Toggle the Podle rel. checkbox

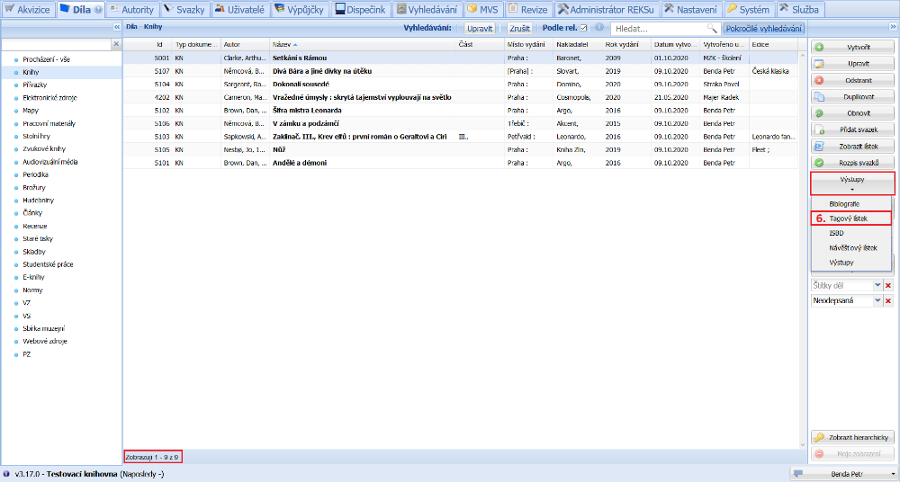pyautogui.click(x=583, y=29)
